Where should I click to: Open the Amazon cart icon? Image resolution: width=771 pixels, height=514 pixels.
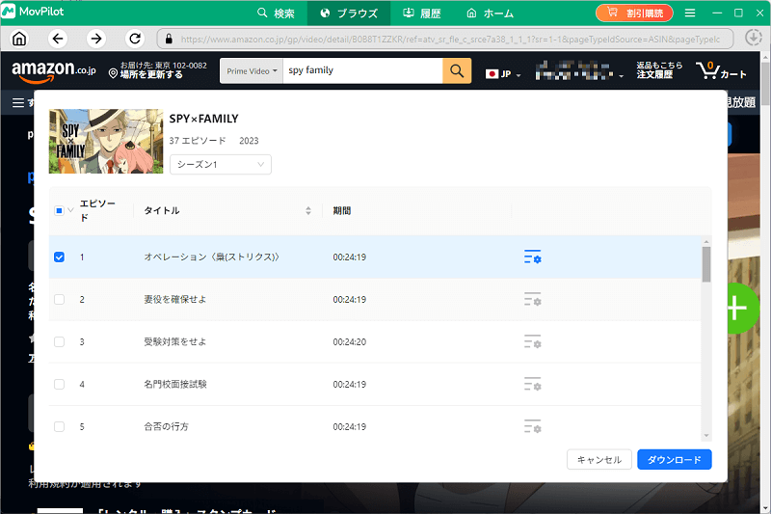721,70
